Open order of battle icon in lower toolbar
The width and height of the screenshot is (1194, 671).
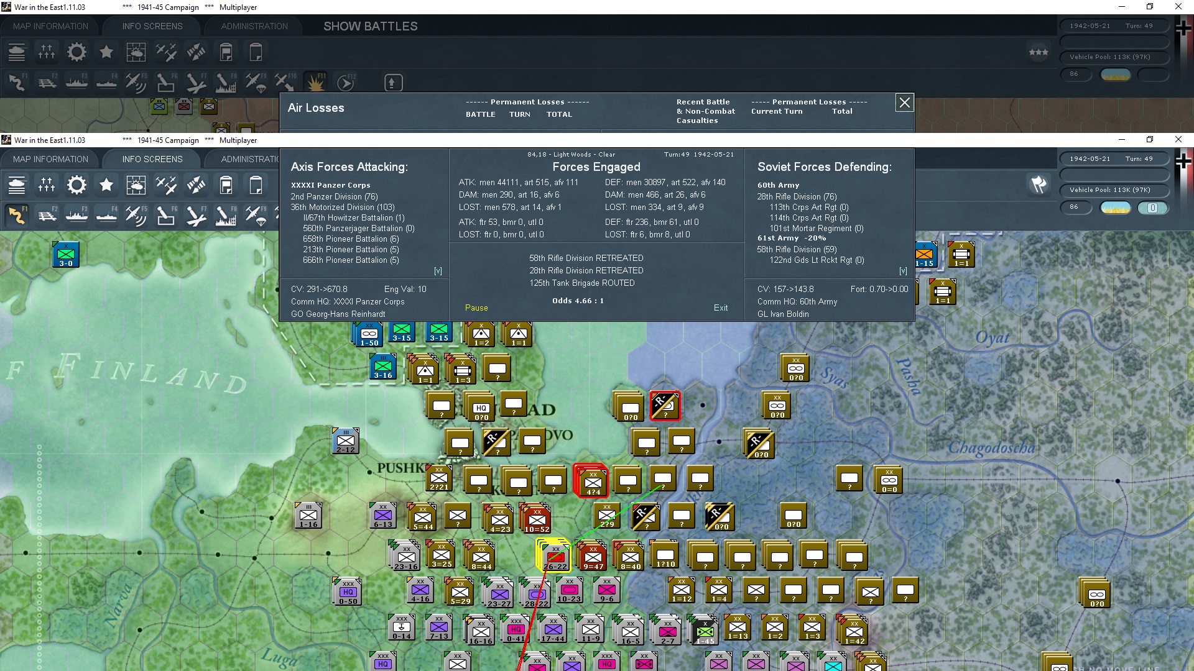coord(17,185)
